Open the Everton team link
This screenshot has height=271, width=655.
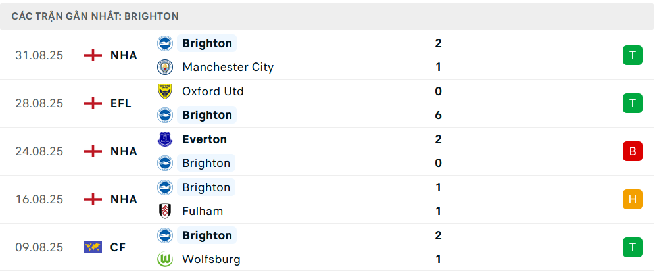205,139
